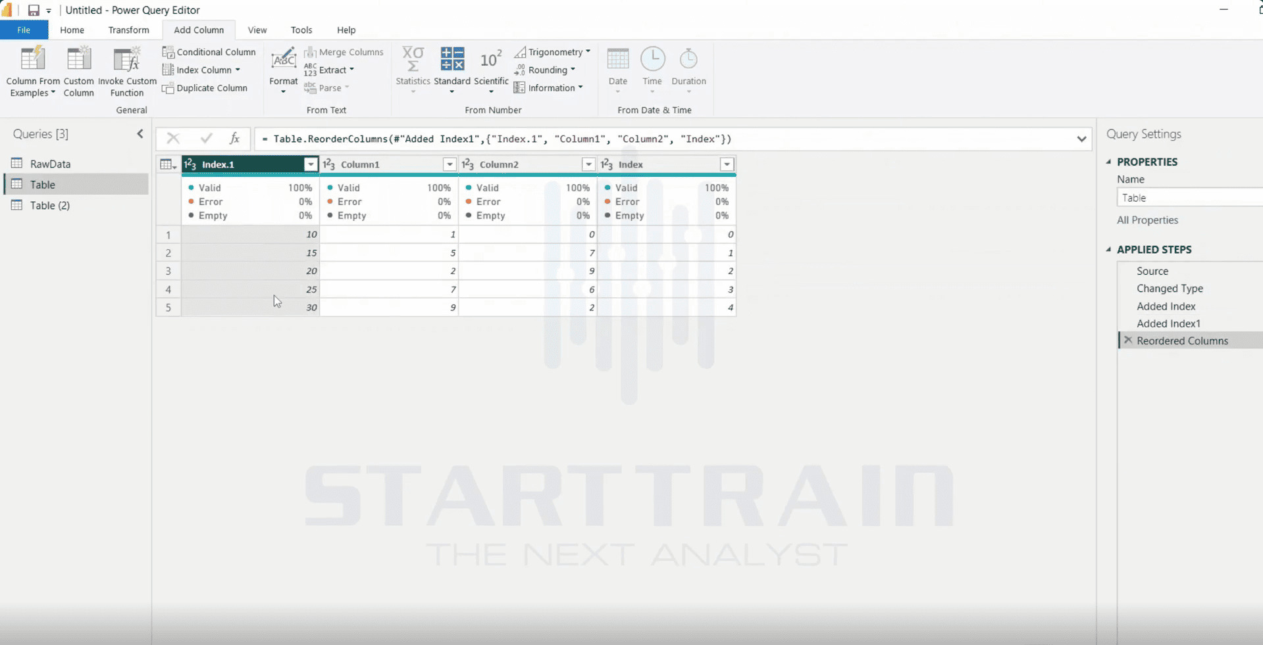Click the Duration column icon
Image resolution: width=1263 pixels, height=645 pixels.
click(688, 59)
